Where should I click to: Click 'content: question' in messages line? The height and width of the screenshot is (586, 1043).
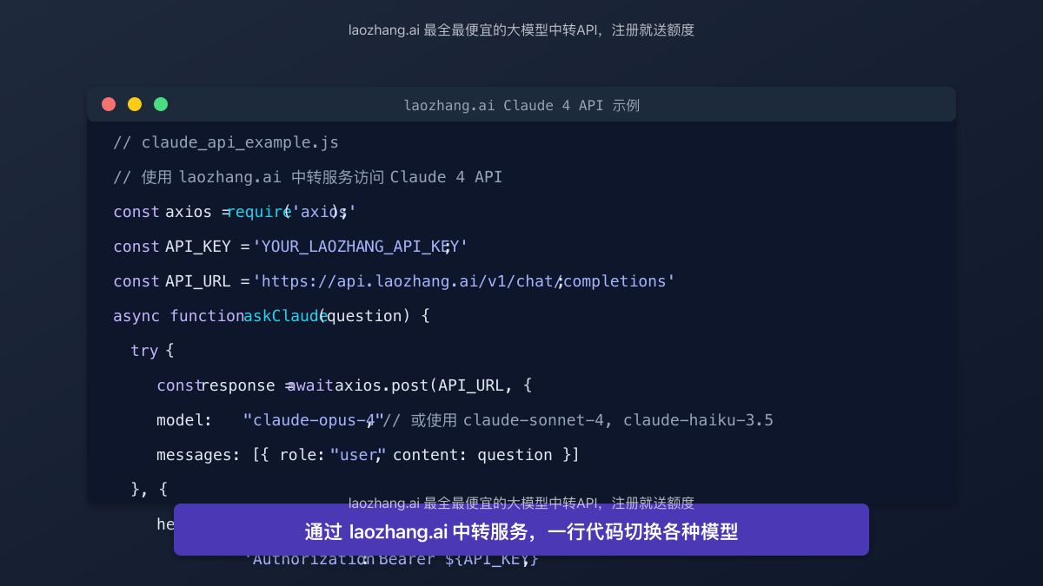click(472, 455)
